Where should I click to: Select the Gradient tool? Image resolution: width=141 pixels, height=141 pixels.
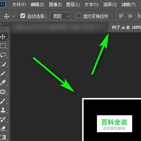[3, 137]
